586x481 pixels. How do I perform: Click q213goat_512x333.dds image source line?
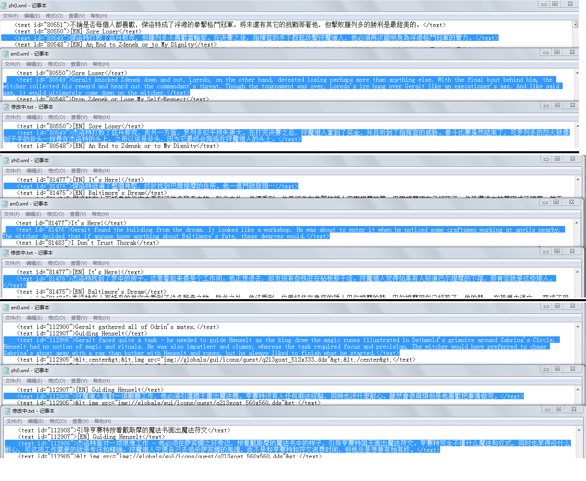point(216,360)
